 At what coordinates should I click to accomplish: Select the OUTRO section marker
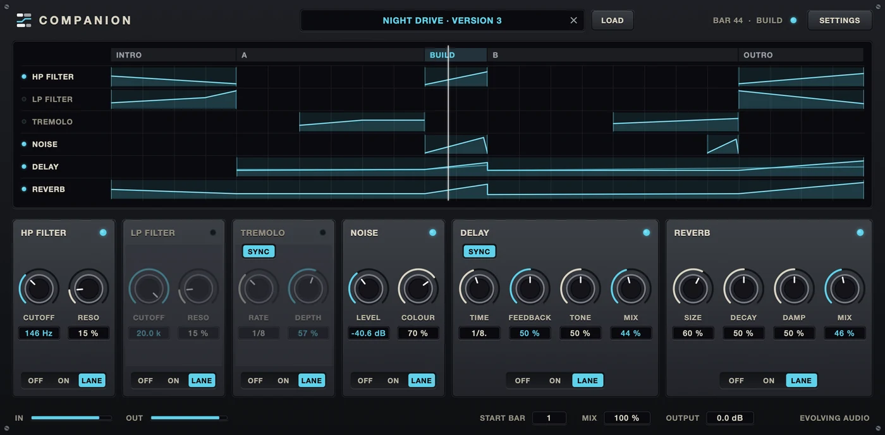click(801, 55)
